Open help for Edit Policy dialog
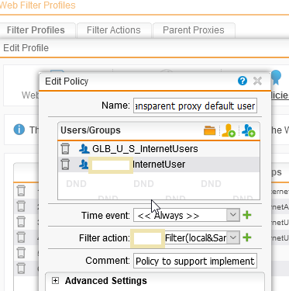 243,81
